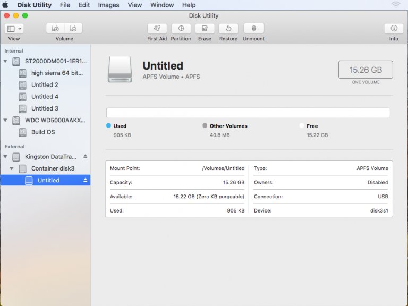
Task: Collapse the ST2000DM001 disk tree
Action: pyautogui.click(x=5, y=61)
